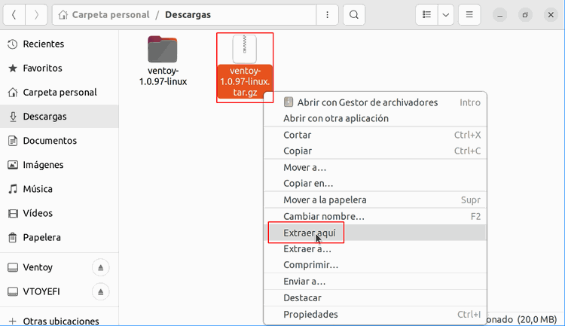Eject the VTOYEFI drive
This screenshot has width=565, height=326.
pos(101,291)
